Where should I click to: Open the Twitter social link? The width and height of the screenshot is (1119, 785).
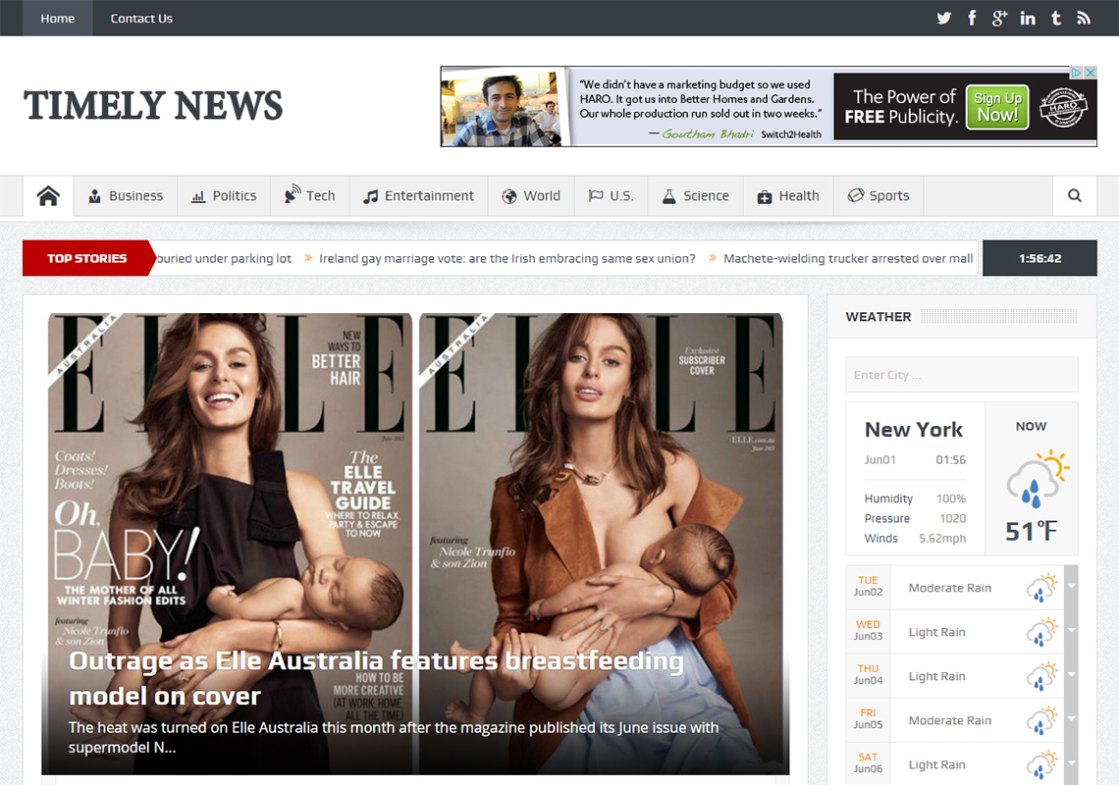[943, 18]
